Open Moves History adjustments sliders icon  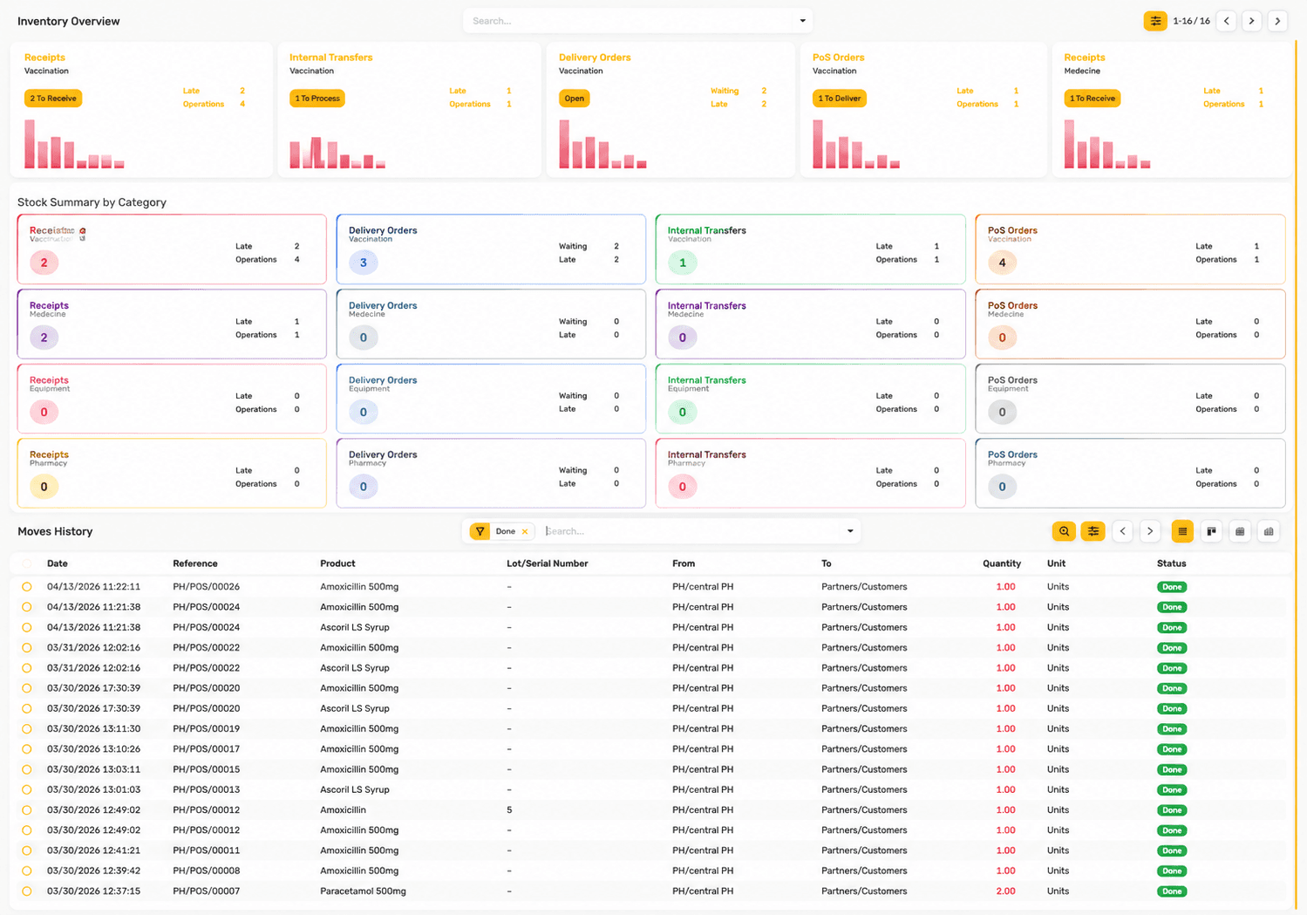1093,531
